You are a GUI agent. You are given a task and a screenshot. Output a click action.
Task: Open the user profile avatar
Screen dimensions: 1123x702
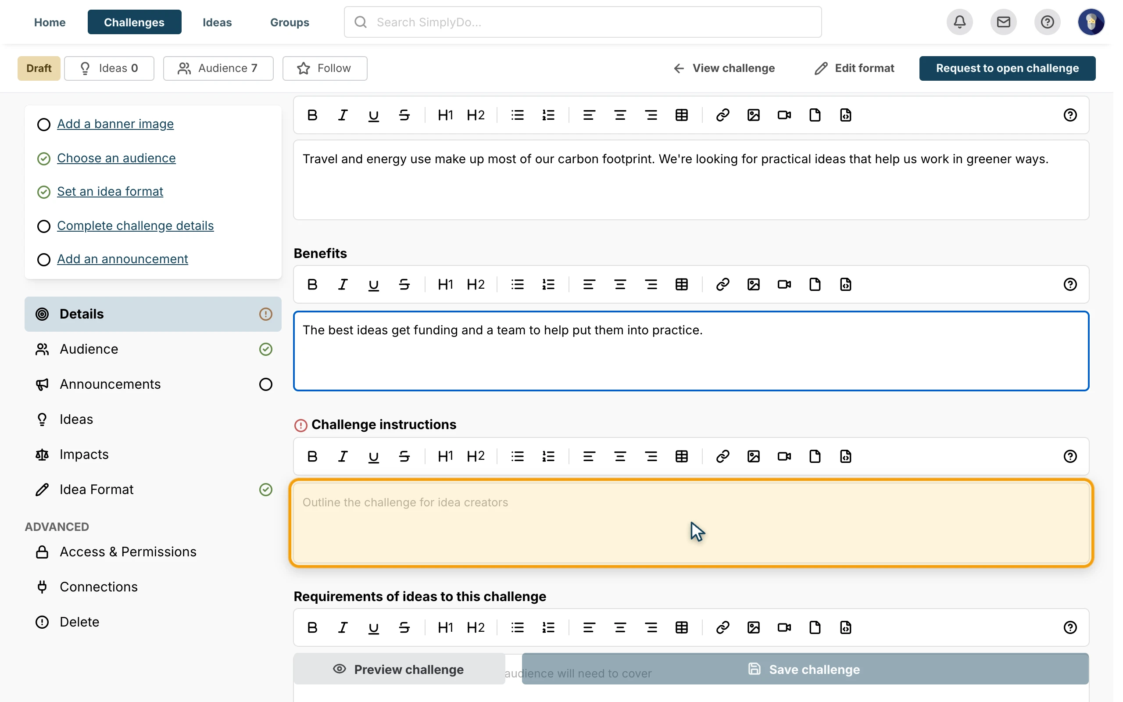click(x=1091, y=22)
